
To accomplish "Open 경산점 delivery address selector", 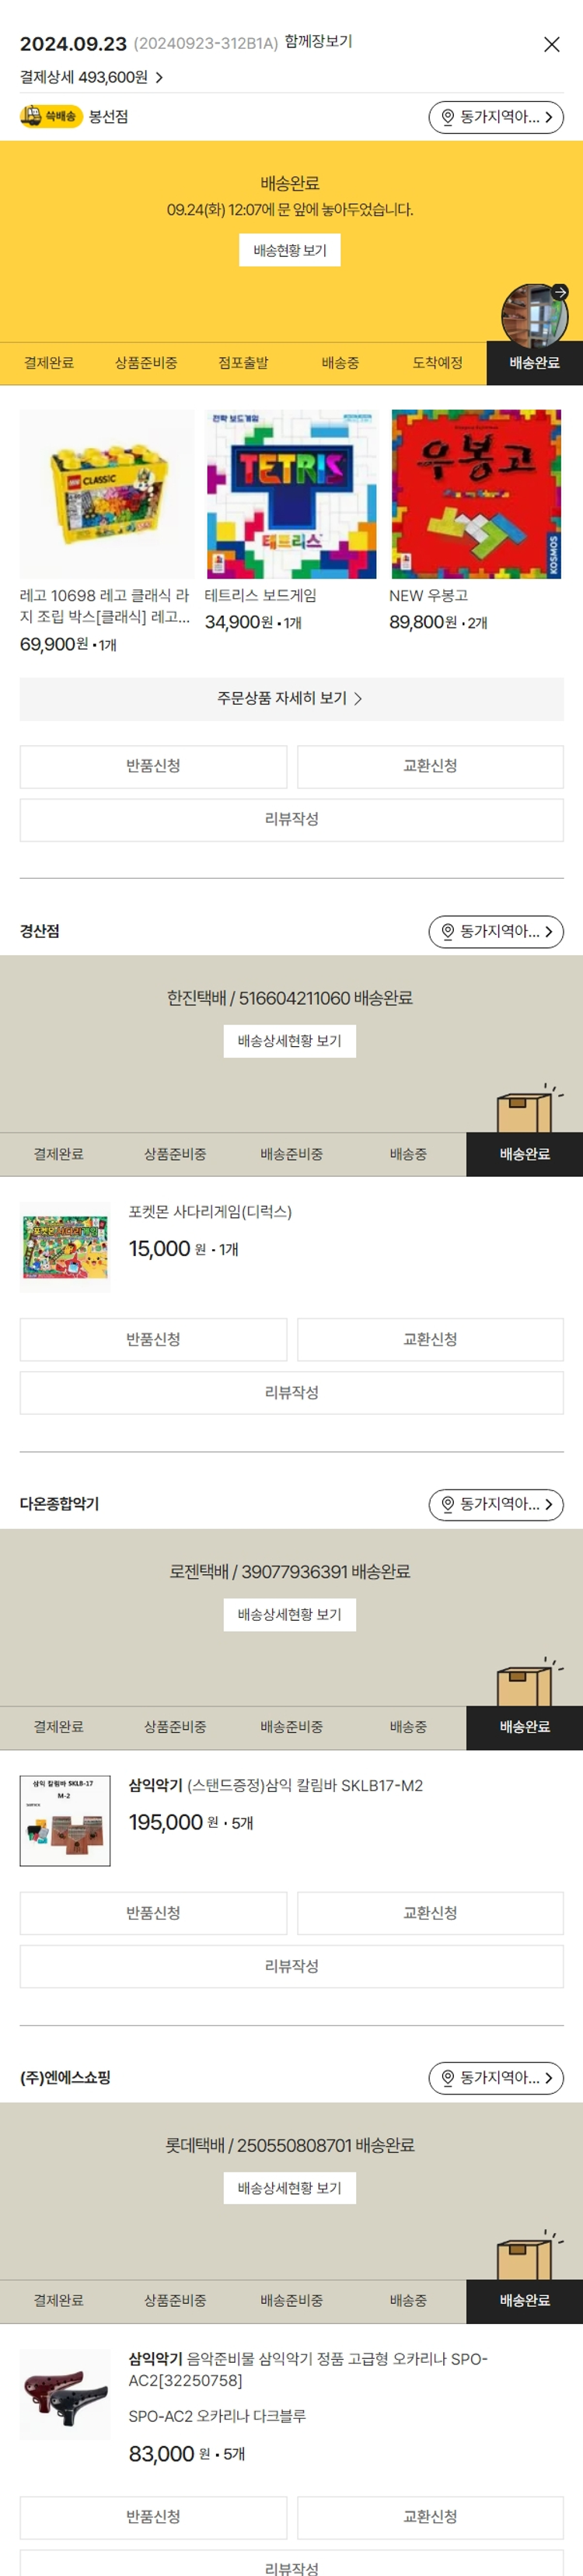I will (x=496, y=931).
